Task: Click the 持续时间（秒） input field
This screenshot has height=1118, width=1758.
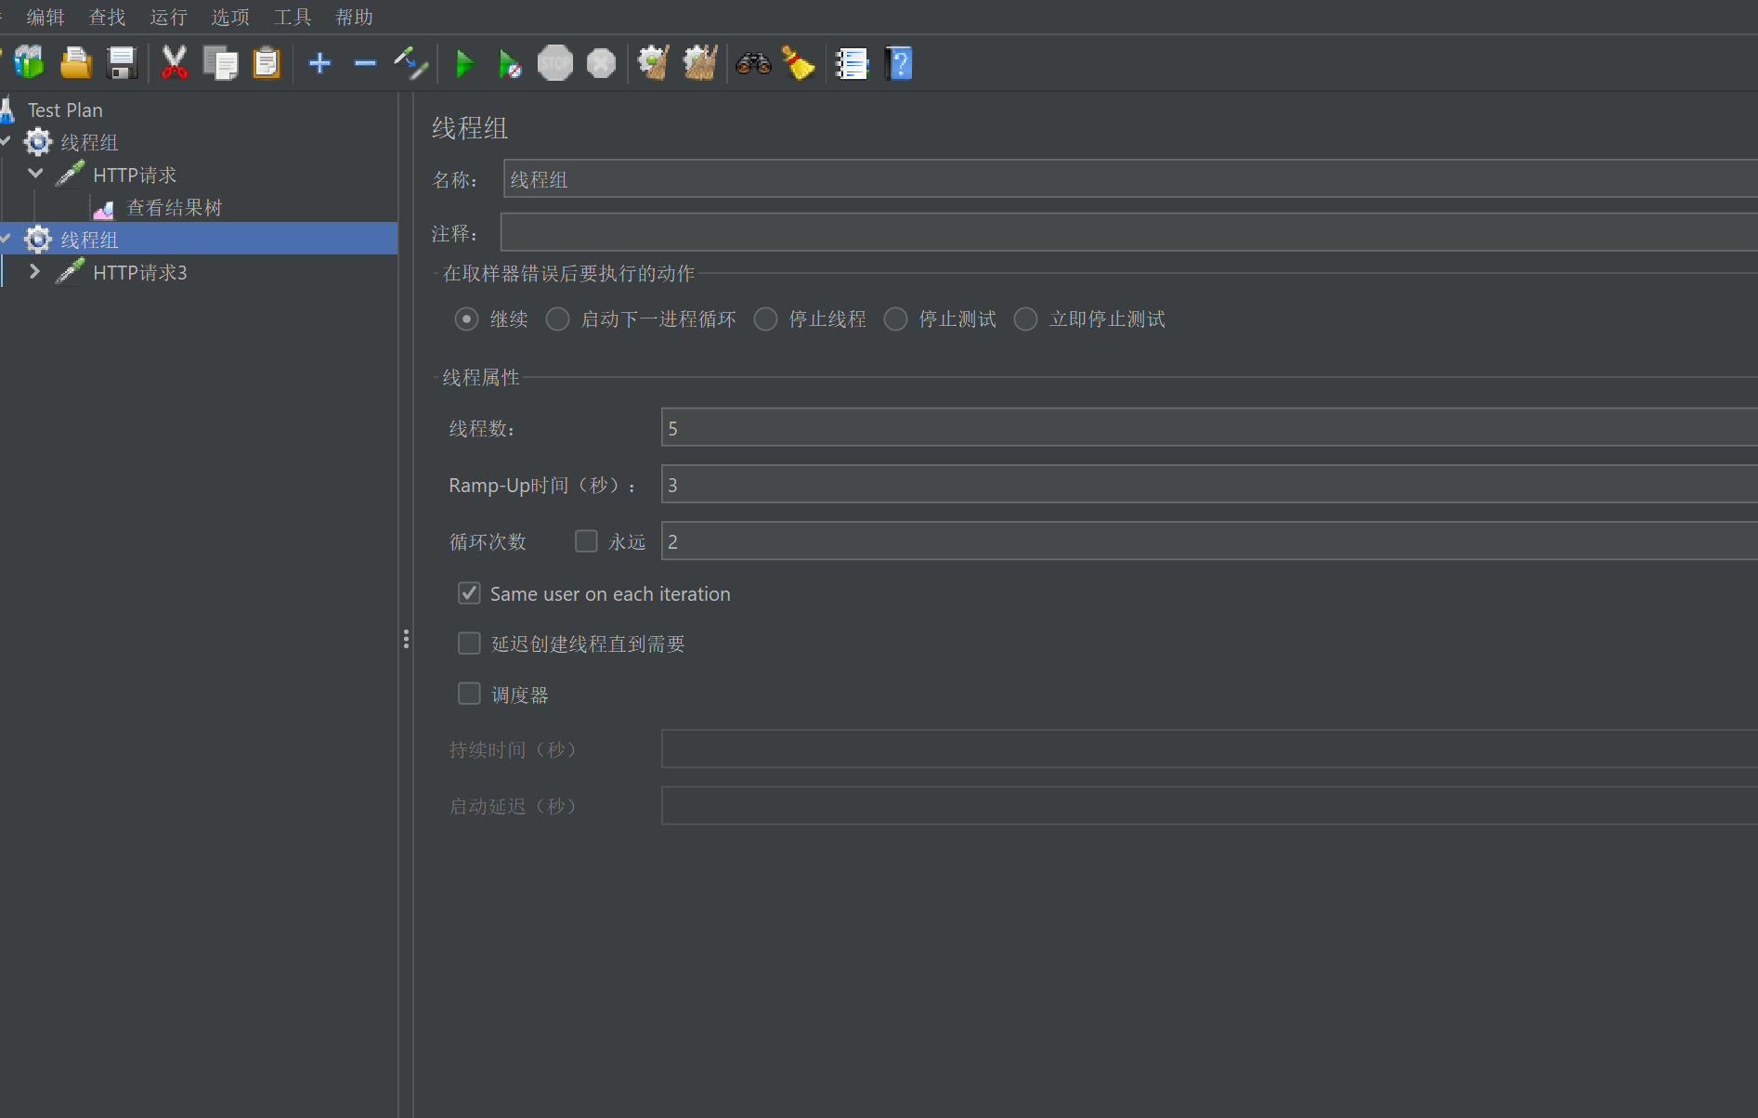Action: coord(1209,748)
